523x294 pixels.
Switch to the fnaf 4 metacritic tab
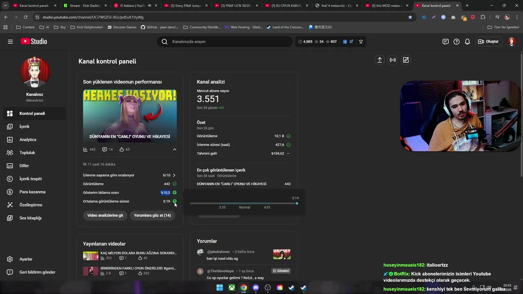(337, 6)
